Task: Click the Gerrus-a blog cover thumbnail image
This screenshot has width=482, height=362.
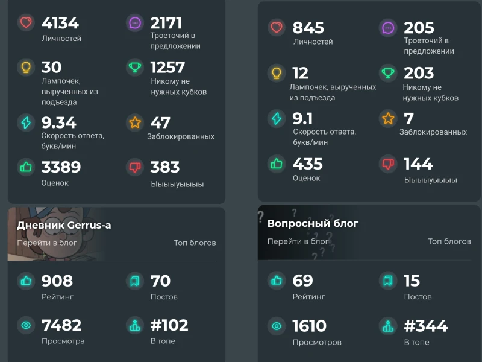Action: pyautogui.click(x=55, y=234)
